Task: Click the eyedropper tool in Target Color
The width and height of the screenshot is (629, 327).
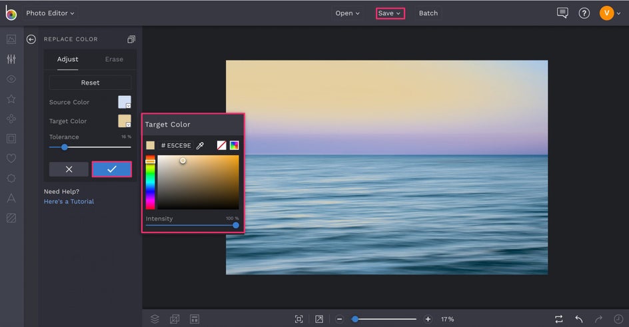Action: (x=200, y=145)
